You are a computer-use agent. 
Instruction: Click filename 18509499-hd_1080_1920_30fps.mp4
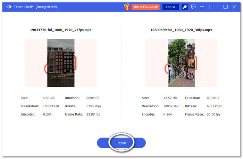(181, 30)
